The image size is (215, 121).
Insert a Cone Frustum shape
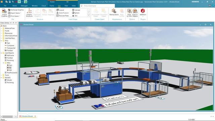[x=62, y=13]
